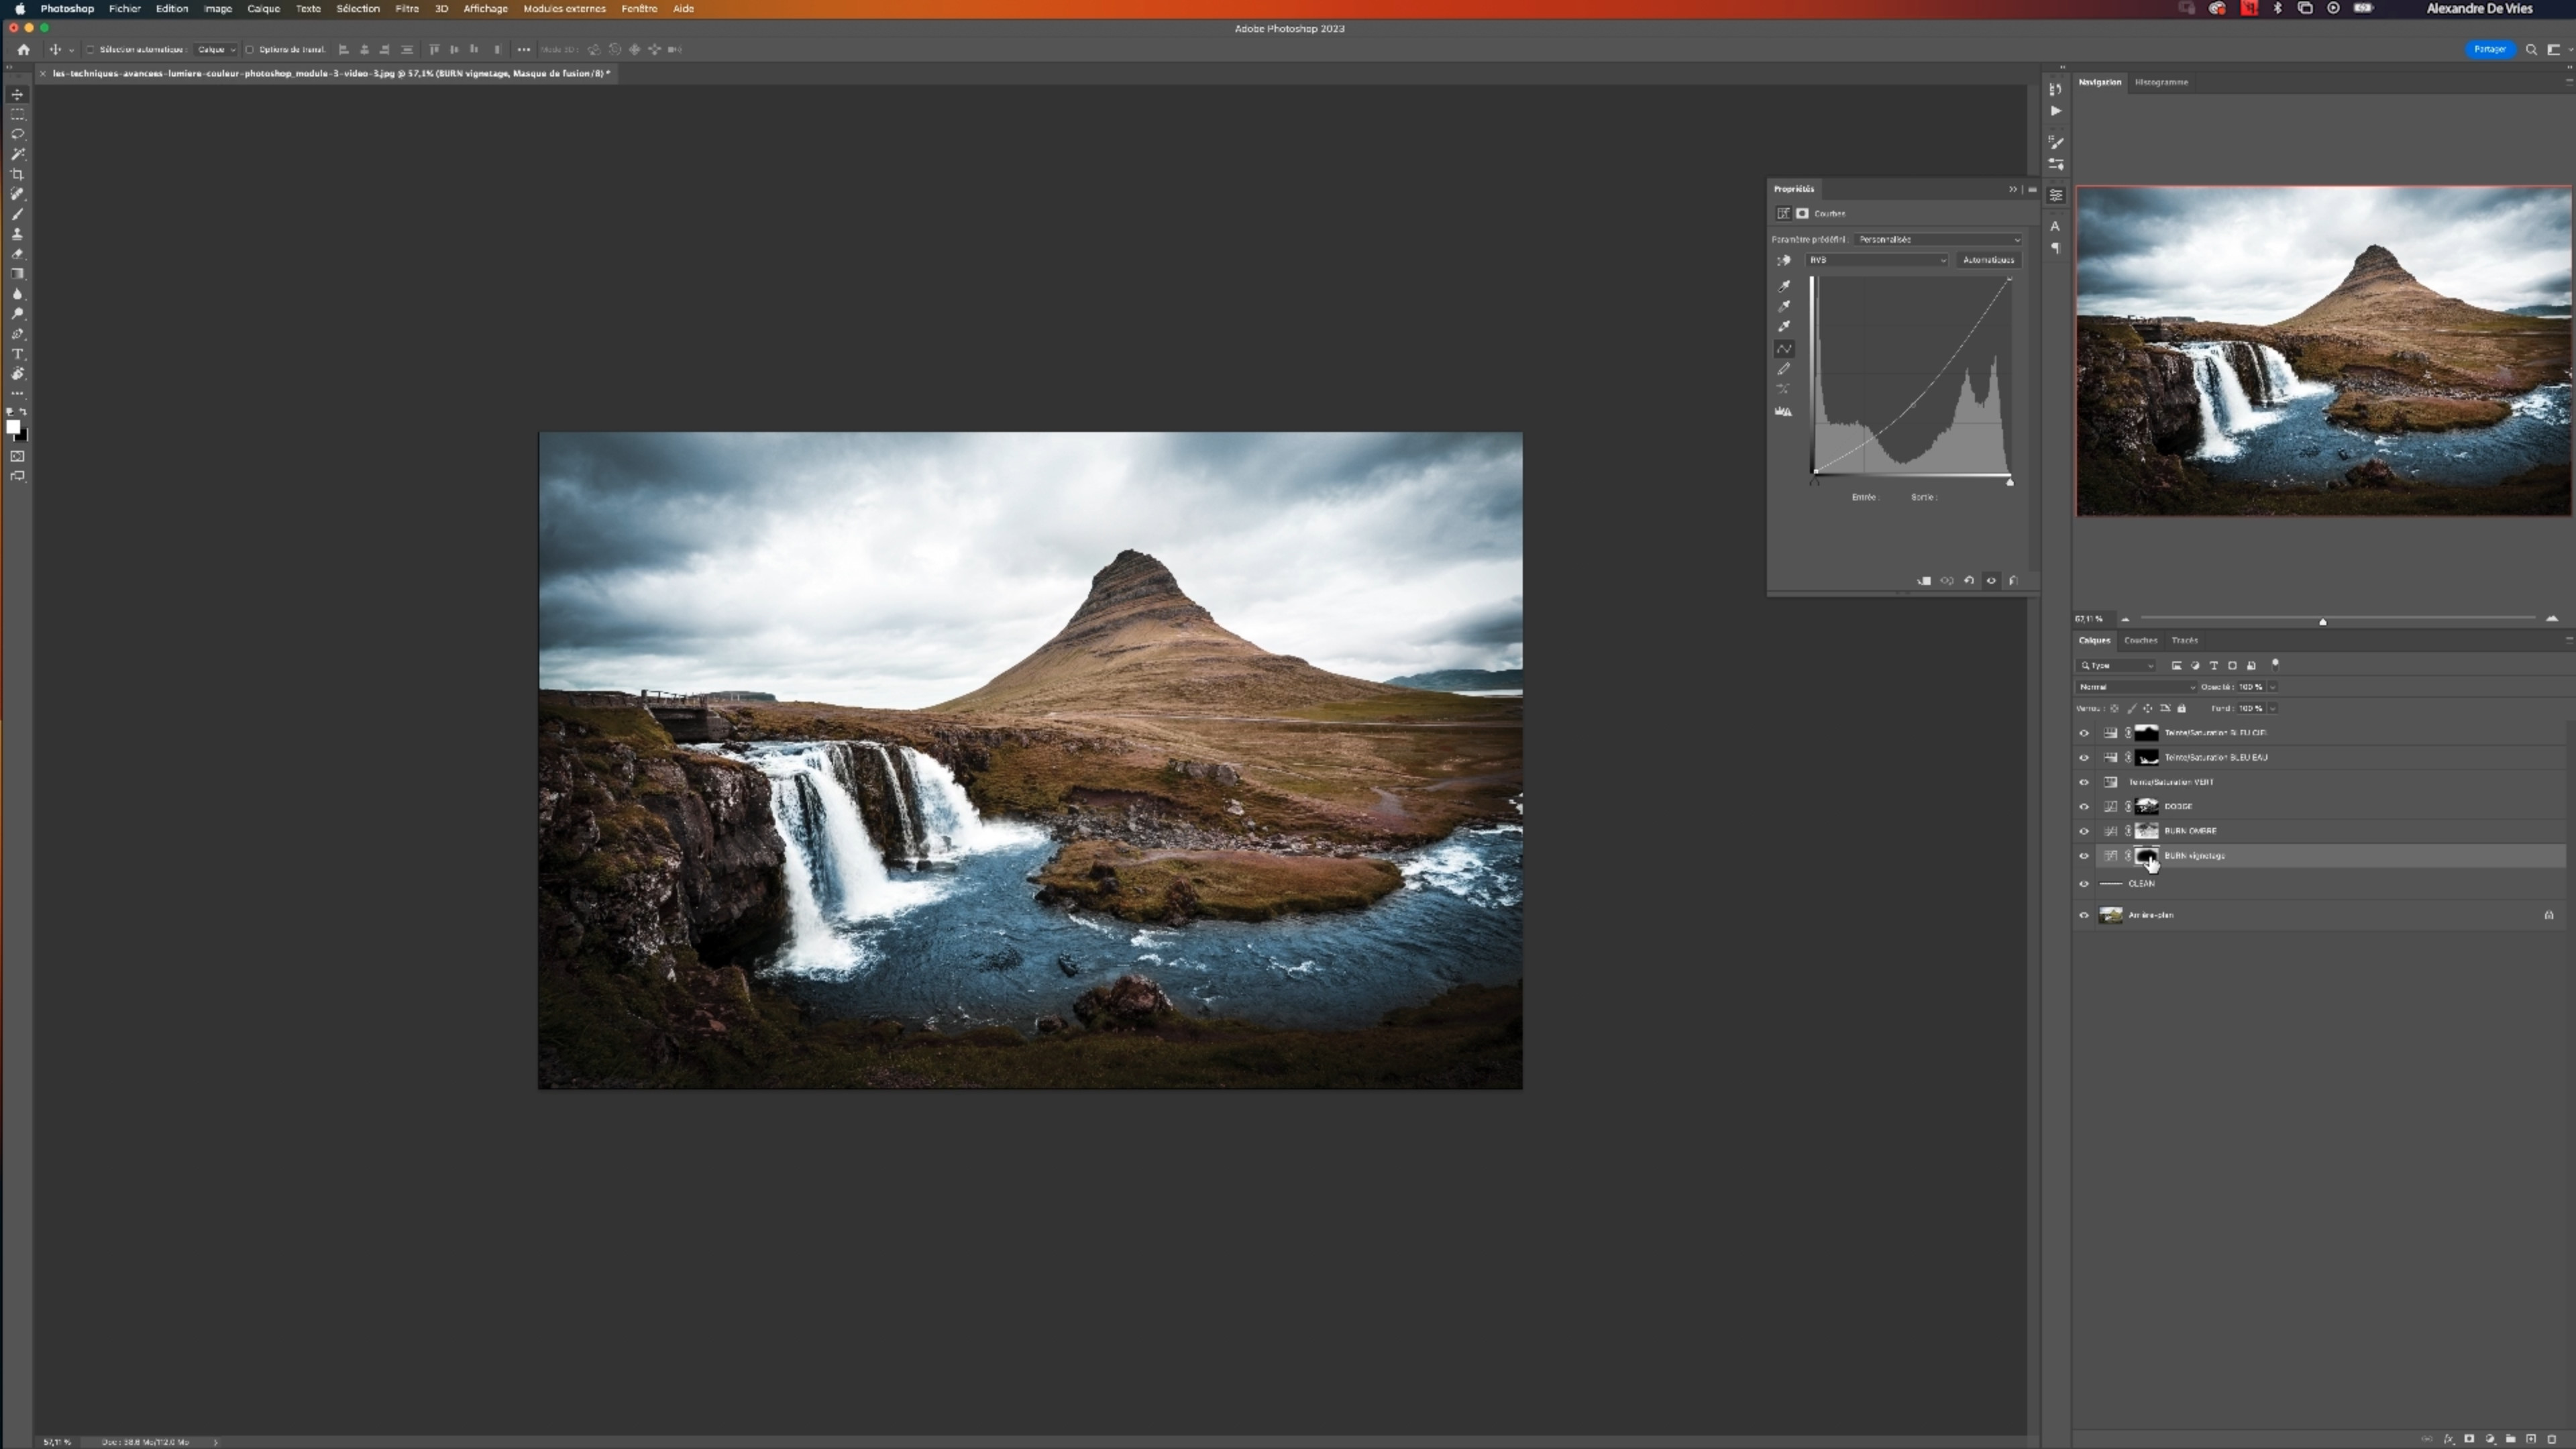
Task: Choose the Text tool
Action: tap(17, 354)
